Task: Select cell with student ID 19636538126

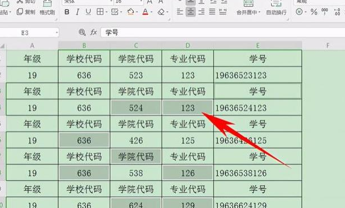Action: click(257, 173)
